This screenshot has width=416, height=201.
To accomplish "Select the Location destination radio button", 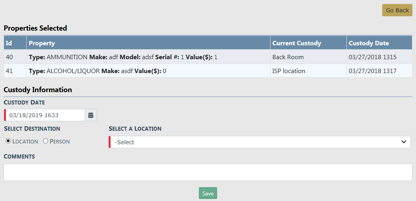I will (x=8, y=141).
